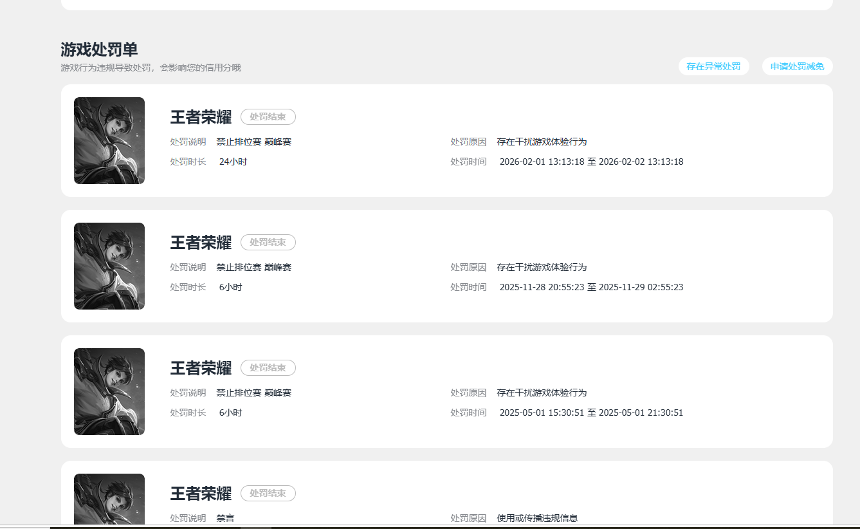Click the time range 2025-05-01 15:30:51 至 2025-05-01 21:30:51
This screenshot has height=529, width=860.
click(x=591, y=413)
